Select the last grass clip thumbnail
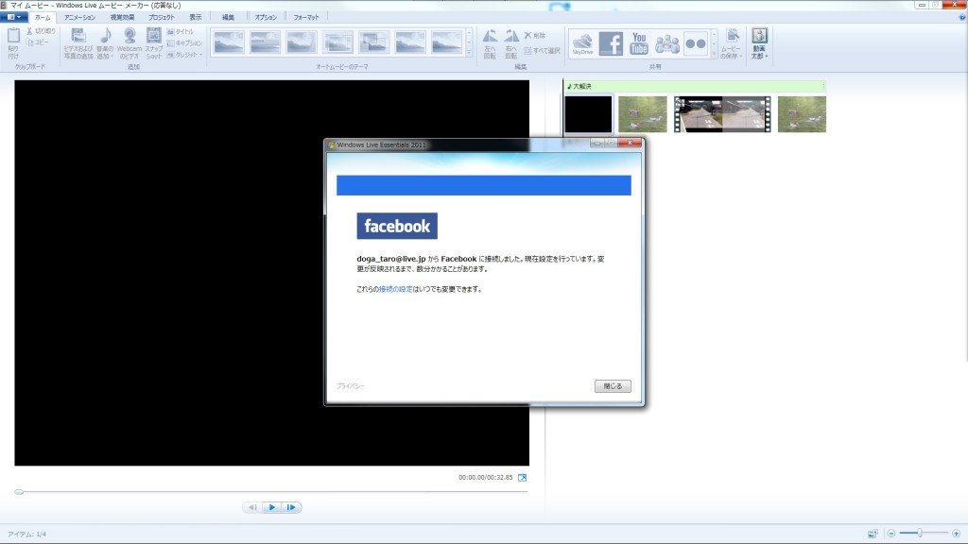 pos(802,114)
